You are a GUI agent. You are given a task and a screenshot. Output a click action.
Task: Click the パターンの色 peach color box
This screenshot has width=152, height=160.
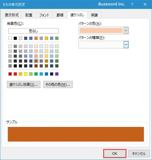point(101,31)
